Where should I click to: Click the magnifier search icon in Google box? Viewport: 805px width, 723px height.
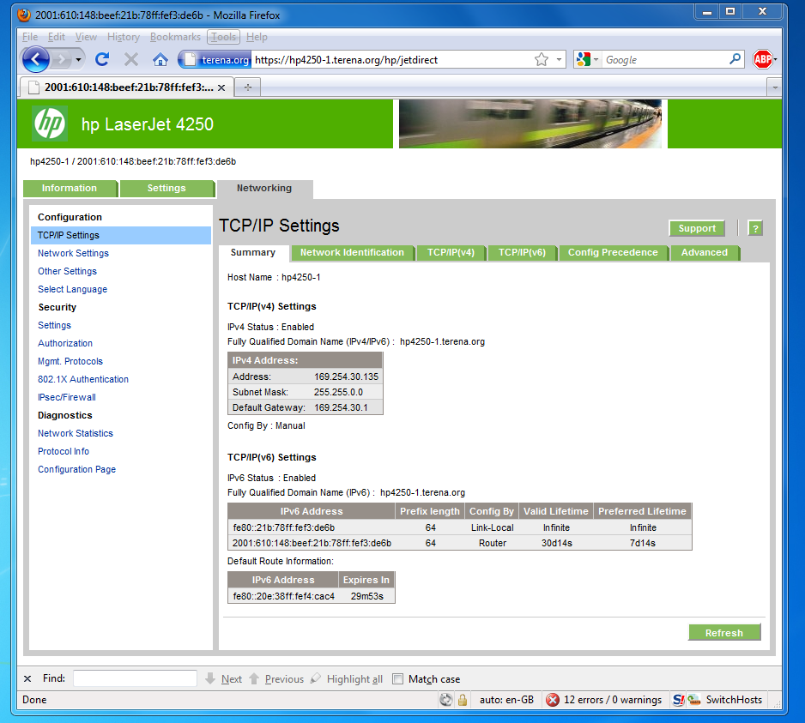(x=735, y=59)
